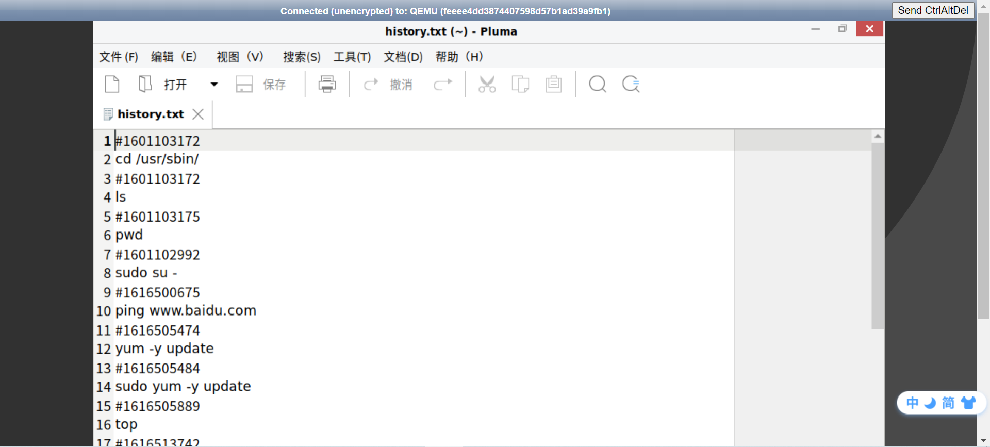990x447 pixels.
Task: Open the 编辑(E) menu
Action: [174, 57]
